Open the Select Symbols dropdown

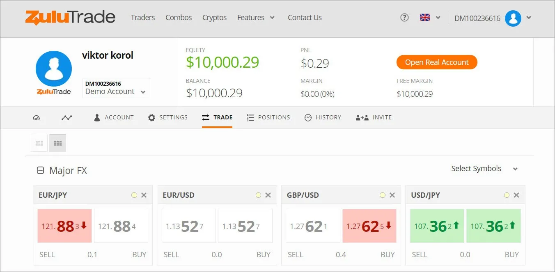[484, 168]
